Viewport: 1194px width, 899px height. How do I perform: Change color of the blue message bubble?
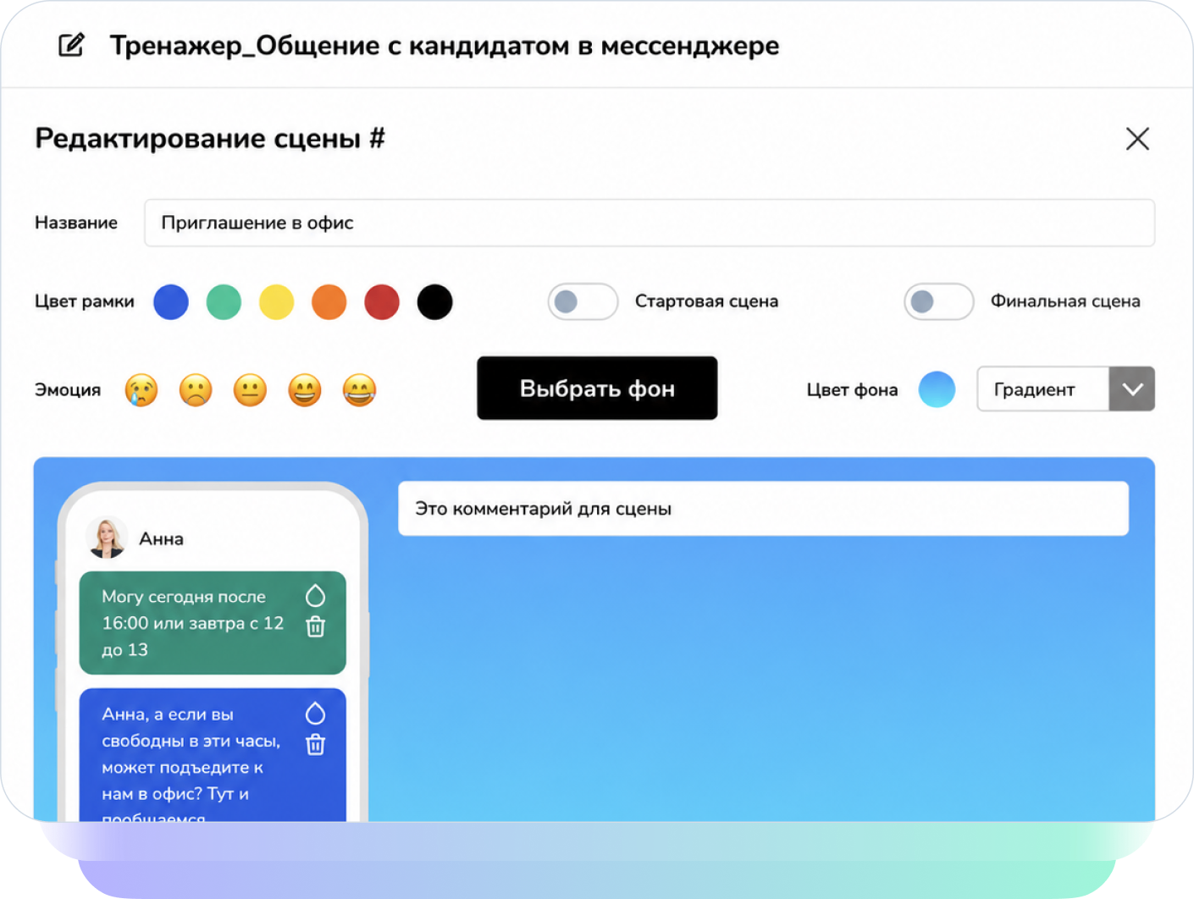coord(315,714)
